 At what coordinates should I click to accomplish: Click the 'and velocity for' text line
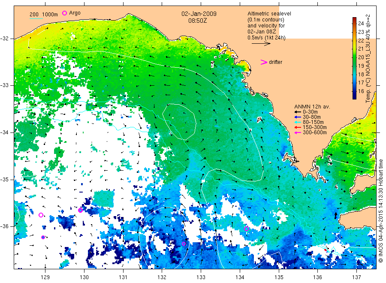point(266,26)
